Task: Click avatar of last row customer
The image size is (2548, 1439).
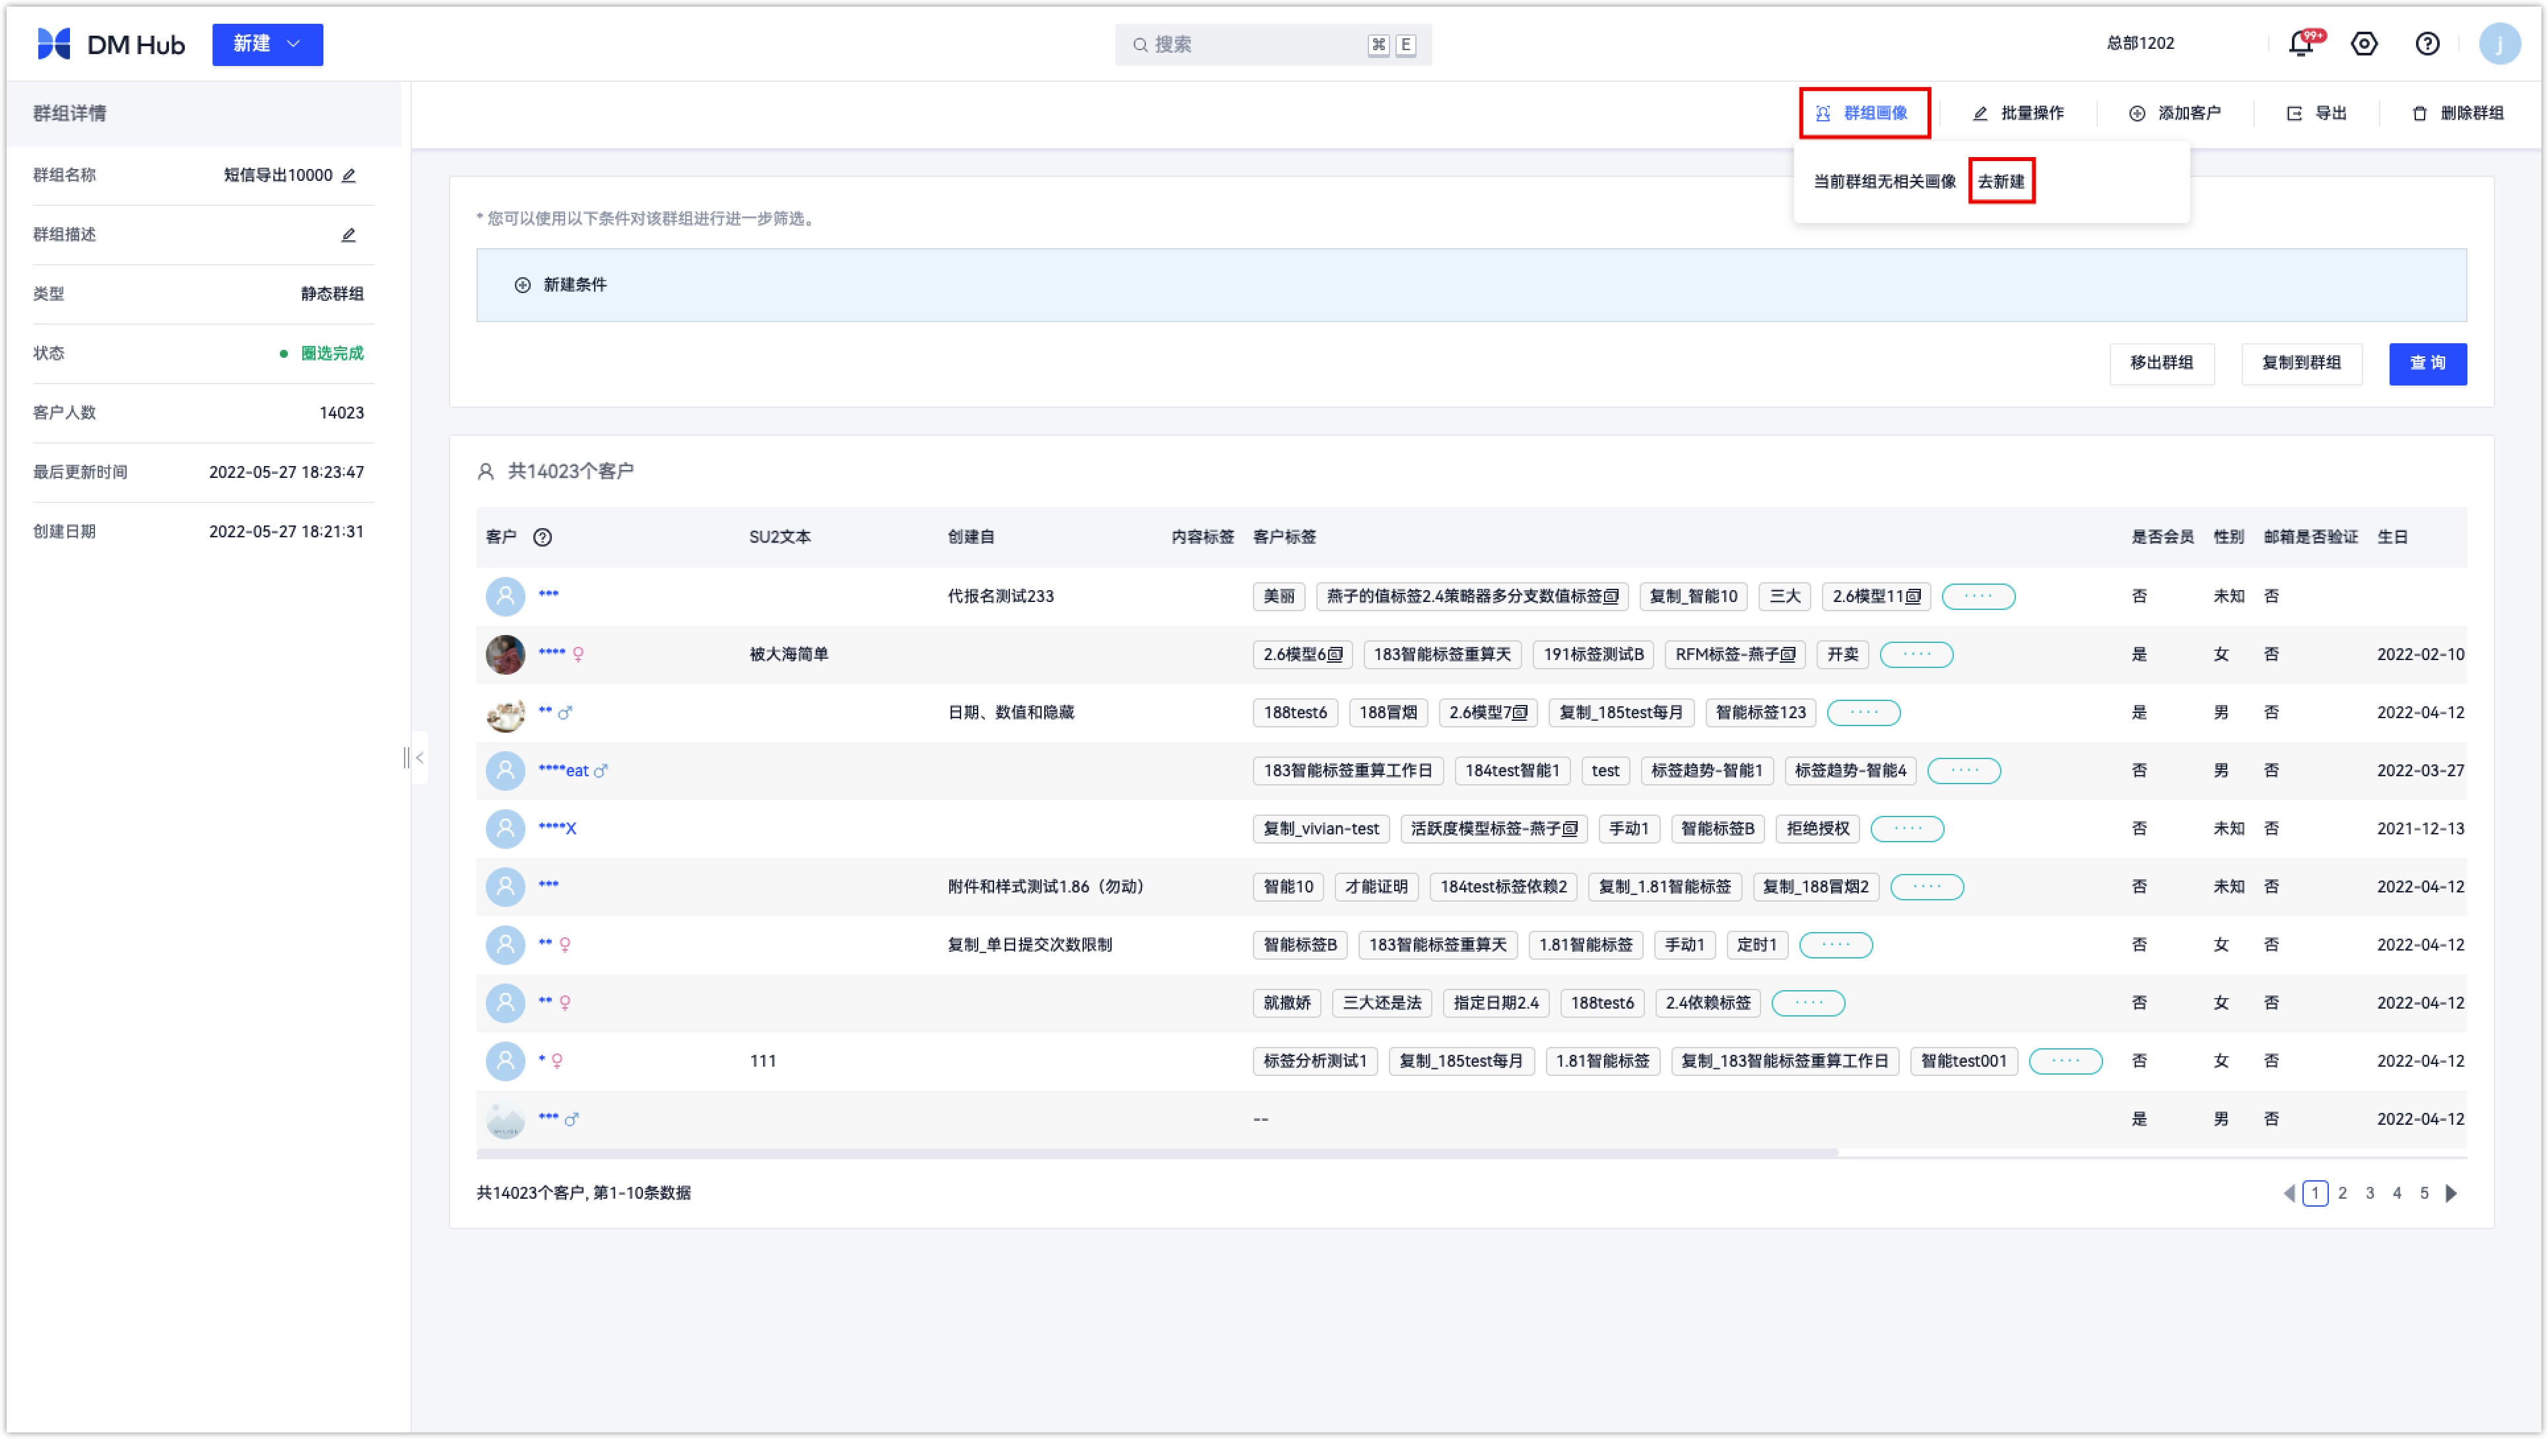Action: pos(506,1120)
